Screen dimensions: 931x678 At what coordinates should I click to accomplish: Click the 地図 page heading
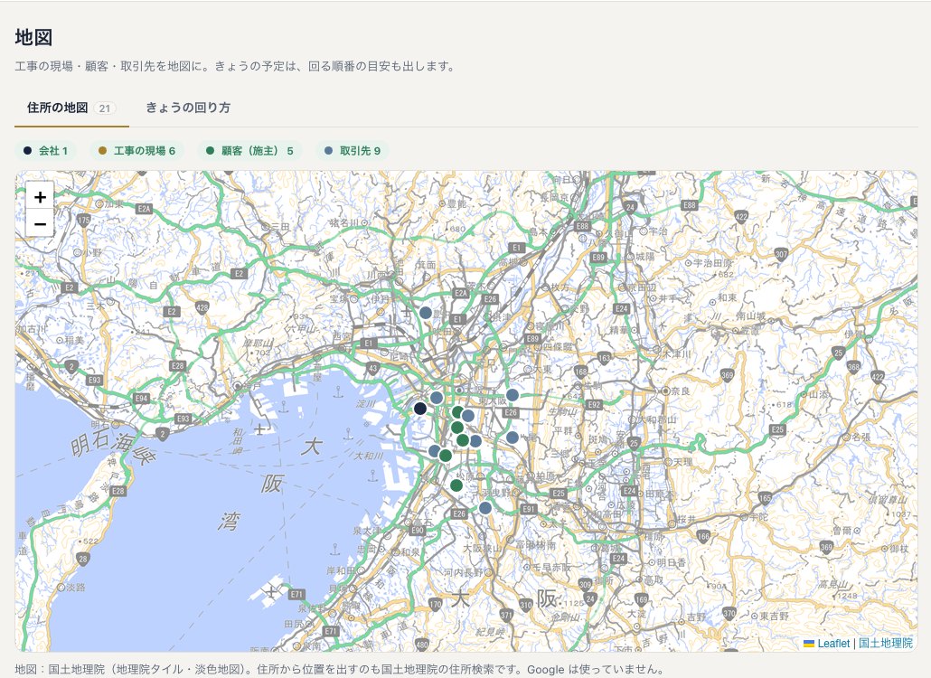[x=33, y=37]
